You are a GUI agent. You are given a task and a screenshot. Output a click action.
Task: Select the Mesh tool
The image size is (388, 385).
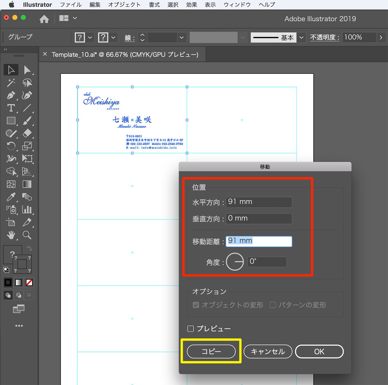[x=11, y=184]
